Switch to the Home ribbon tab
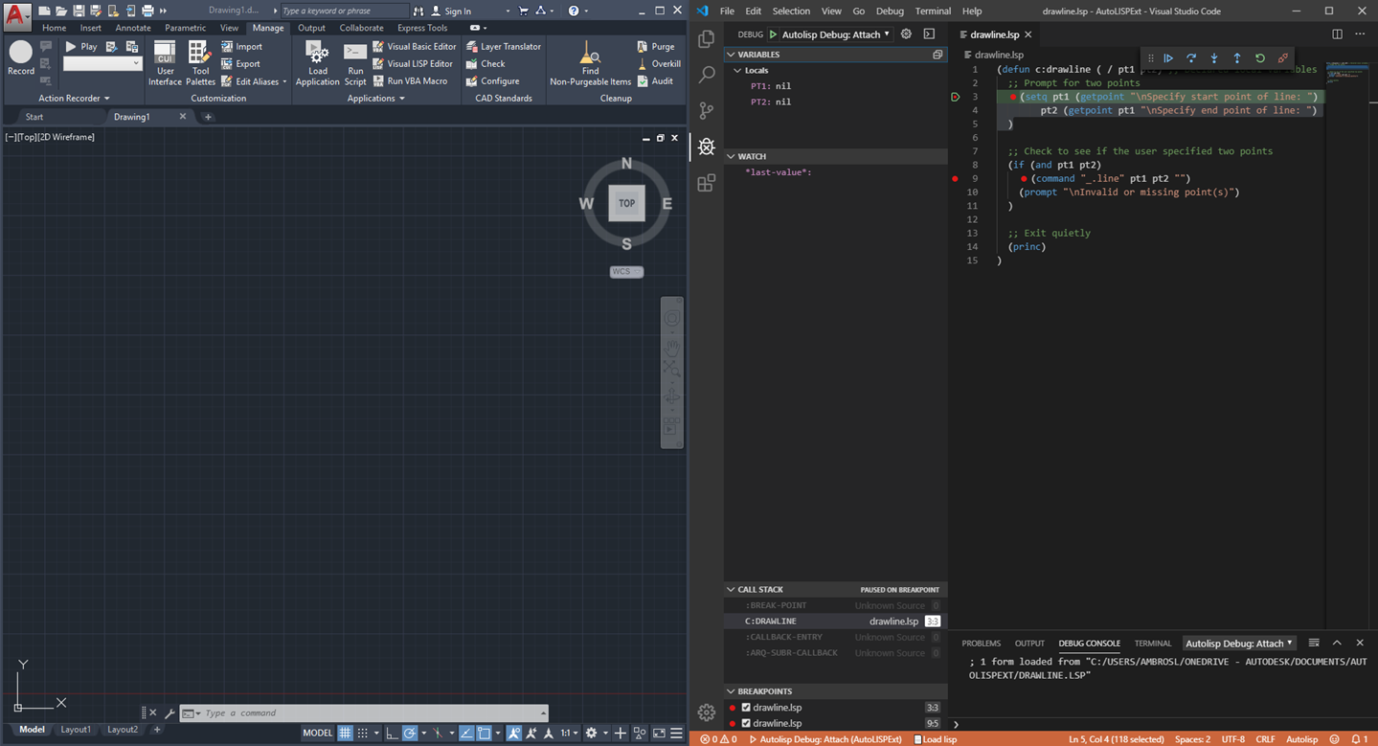This screenshot has width=1378, height=746. pos(54,28)
